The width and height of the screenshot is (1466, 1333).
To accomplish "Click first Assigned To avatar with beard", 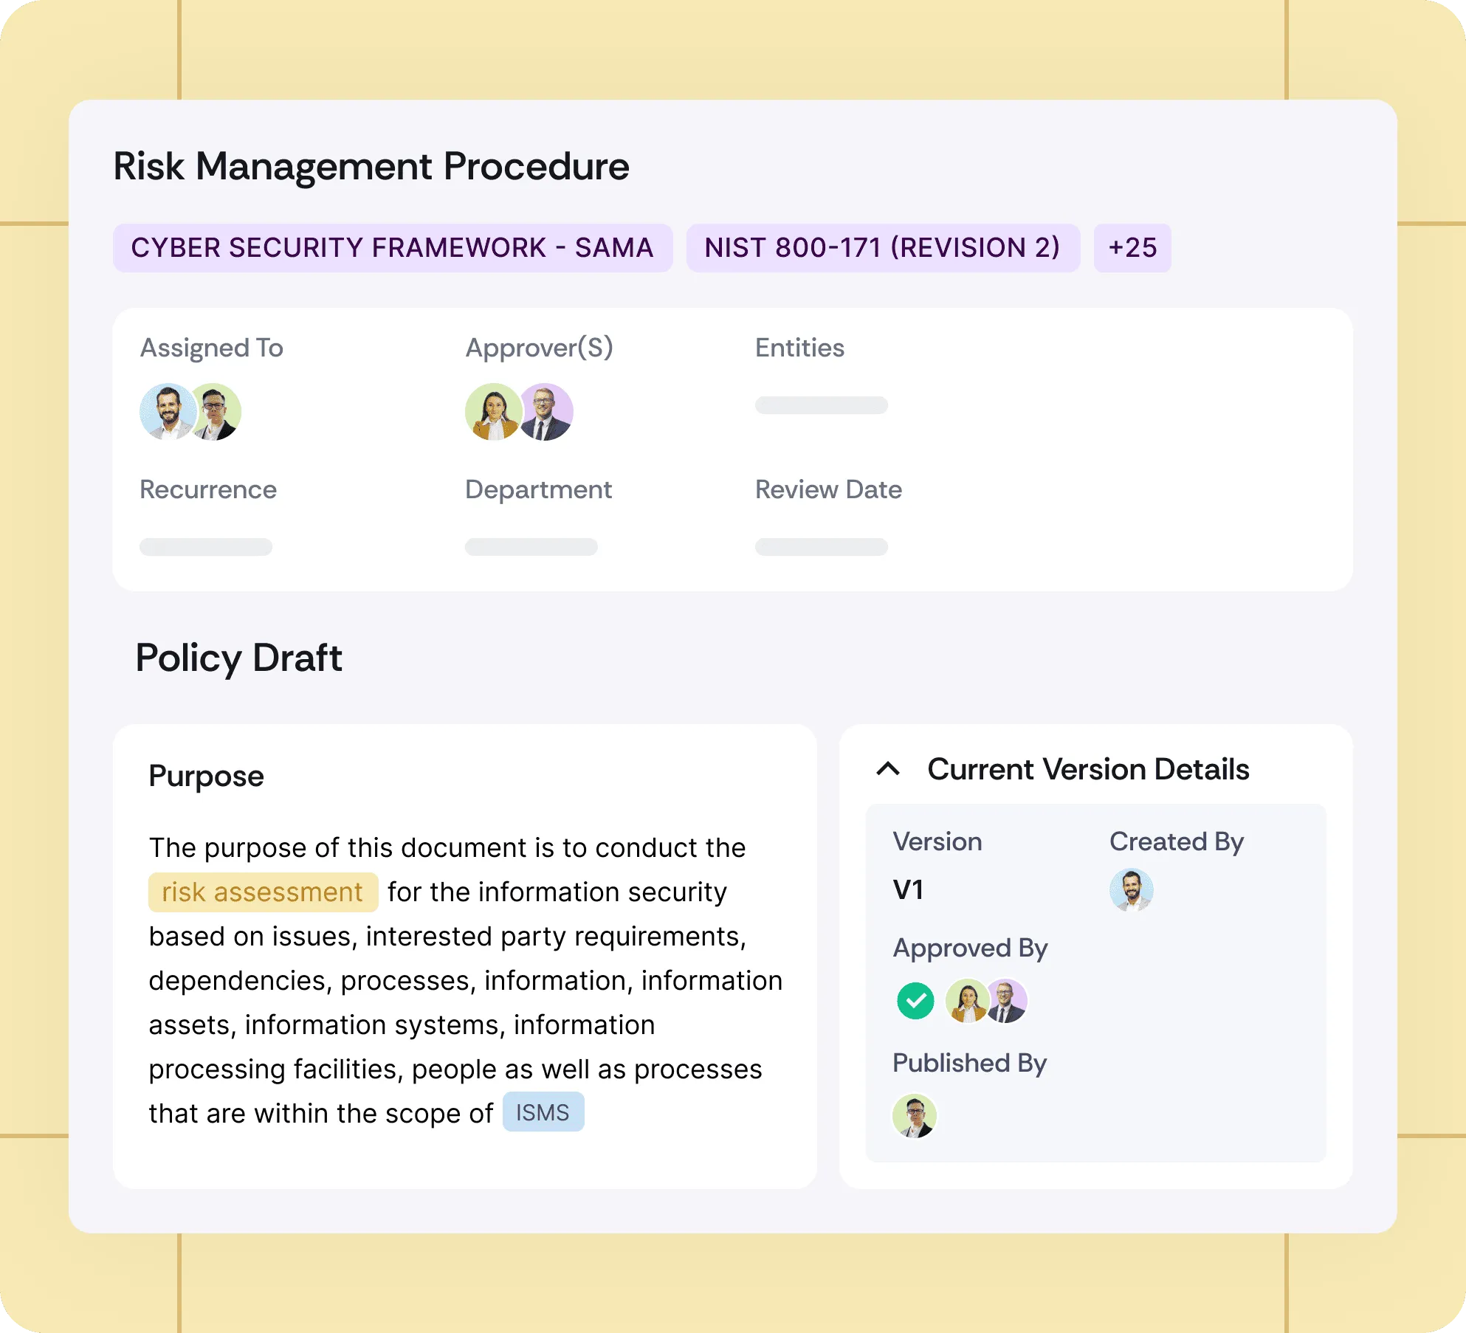I will (x=167, y=412).
